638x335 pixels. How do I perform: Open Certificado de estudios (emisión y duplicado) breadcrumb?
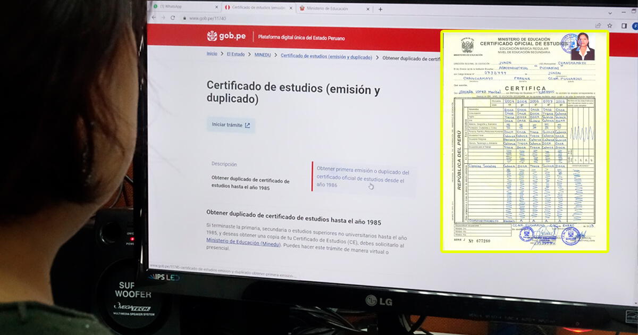pos(326,56)
